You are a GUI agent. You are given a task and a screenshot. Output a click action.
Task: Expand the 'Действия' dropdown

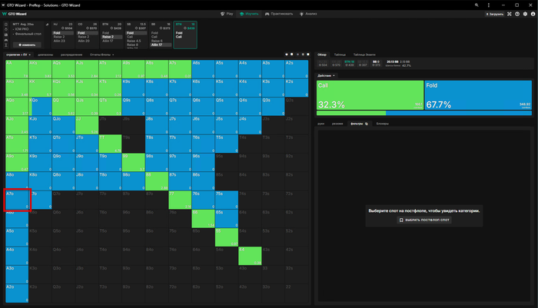327,75
